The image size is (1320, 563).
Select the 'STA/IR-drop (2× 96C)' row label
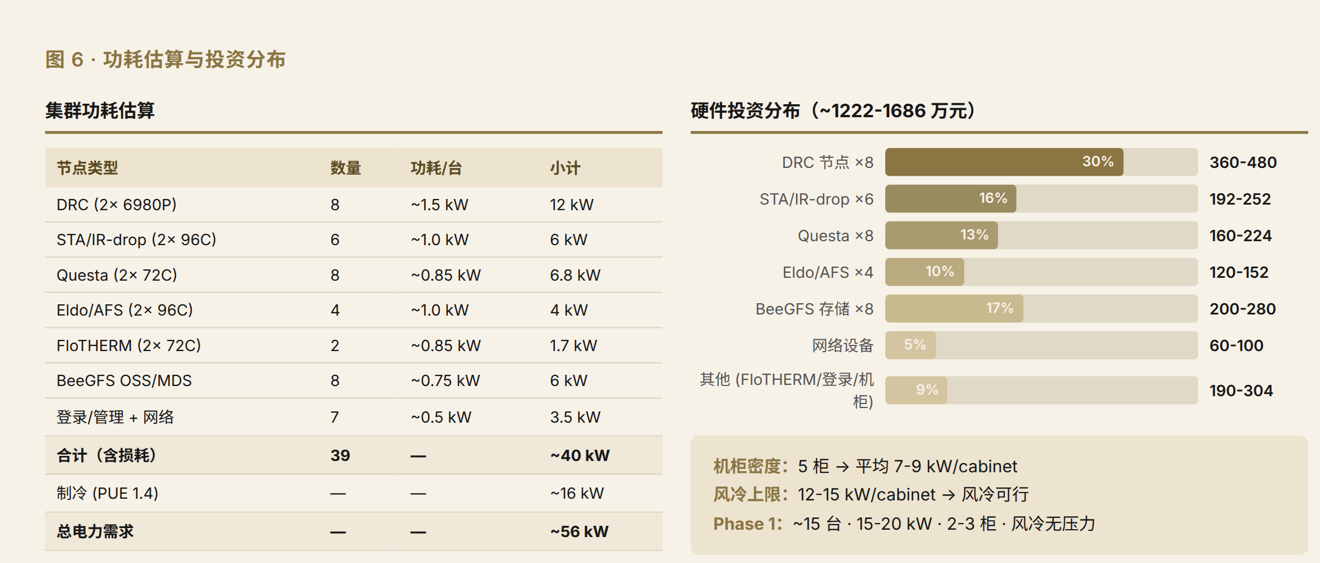(136, 240)
